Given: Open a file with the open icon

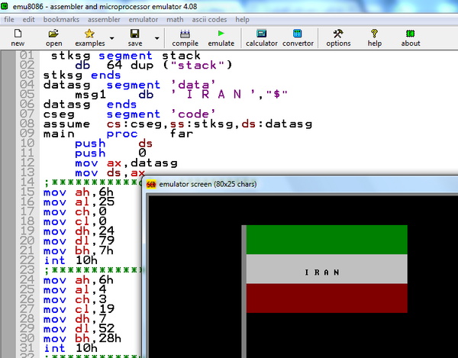Looking at the screenshot, I should [x=53, y=34].
